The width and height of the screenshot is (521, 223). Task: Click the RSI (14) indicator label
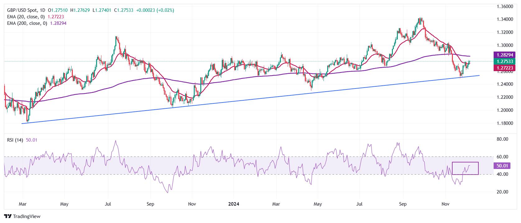(15, 140)
